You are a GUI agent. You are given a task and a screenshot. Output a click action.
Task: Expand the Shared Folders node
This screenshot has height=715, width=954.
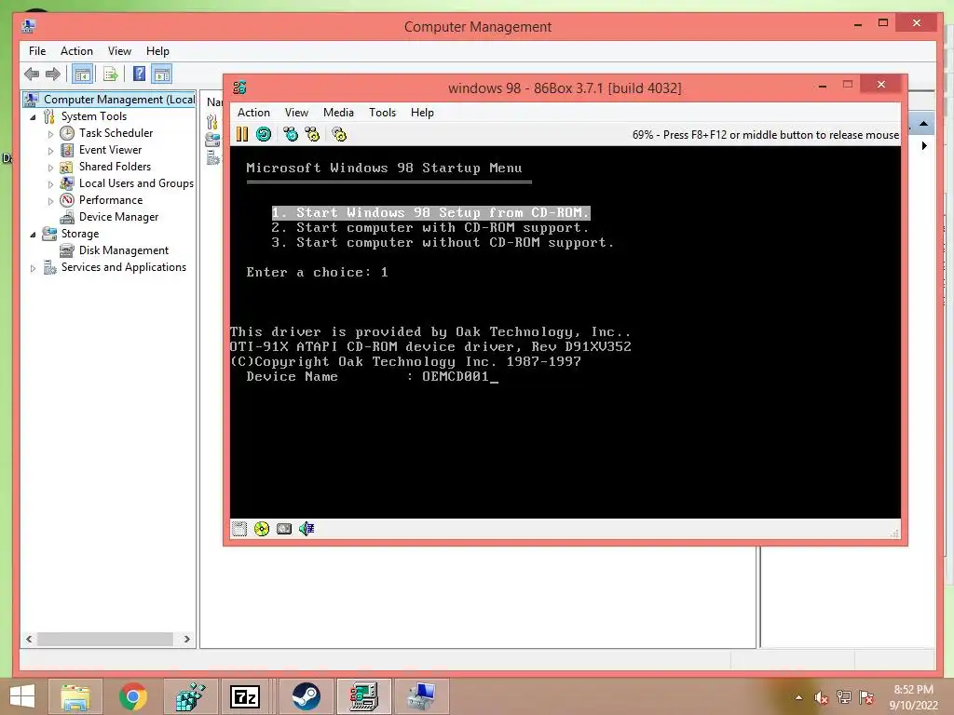(x=50, y=168)
